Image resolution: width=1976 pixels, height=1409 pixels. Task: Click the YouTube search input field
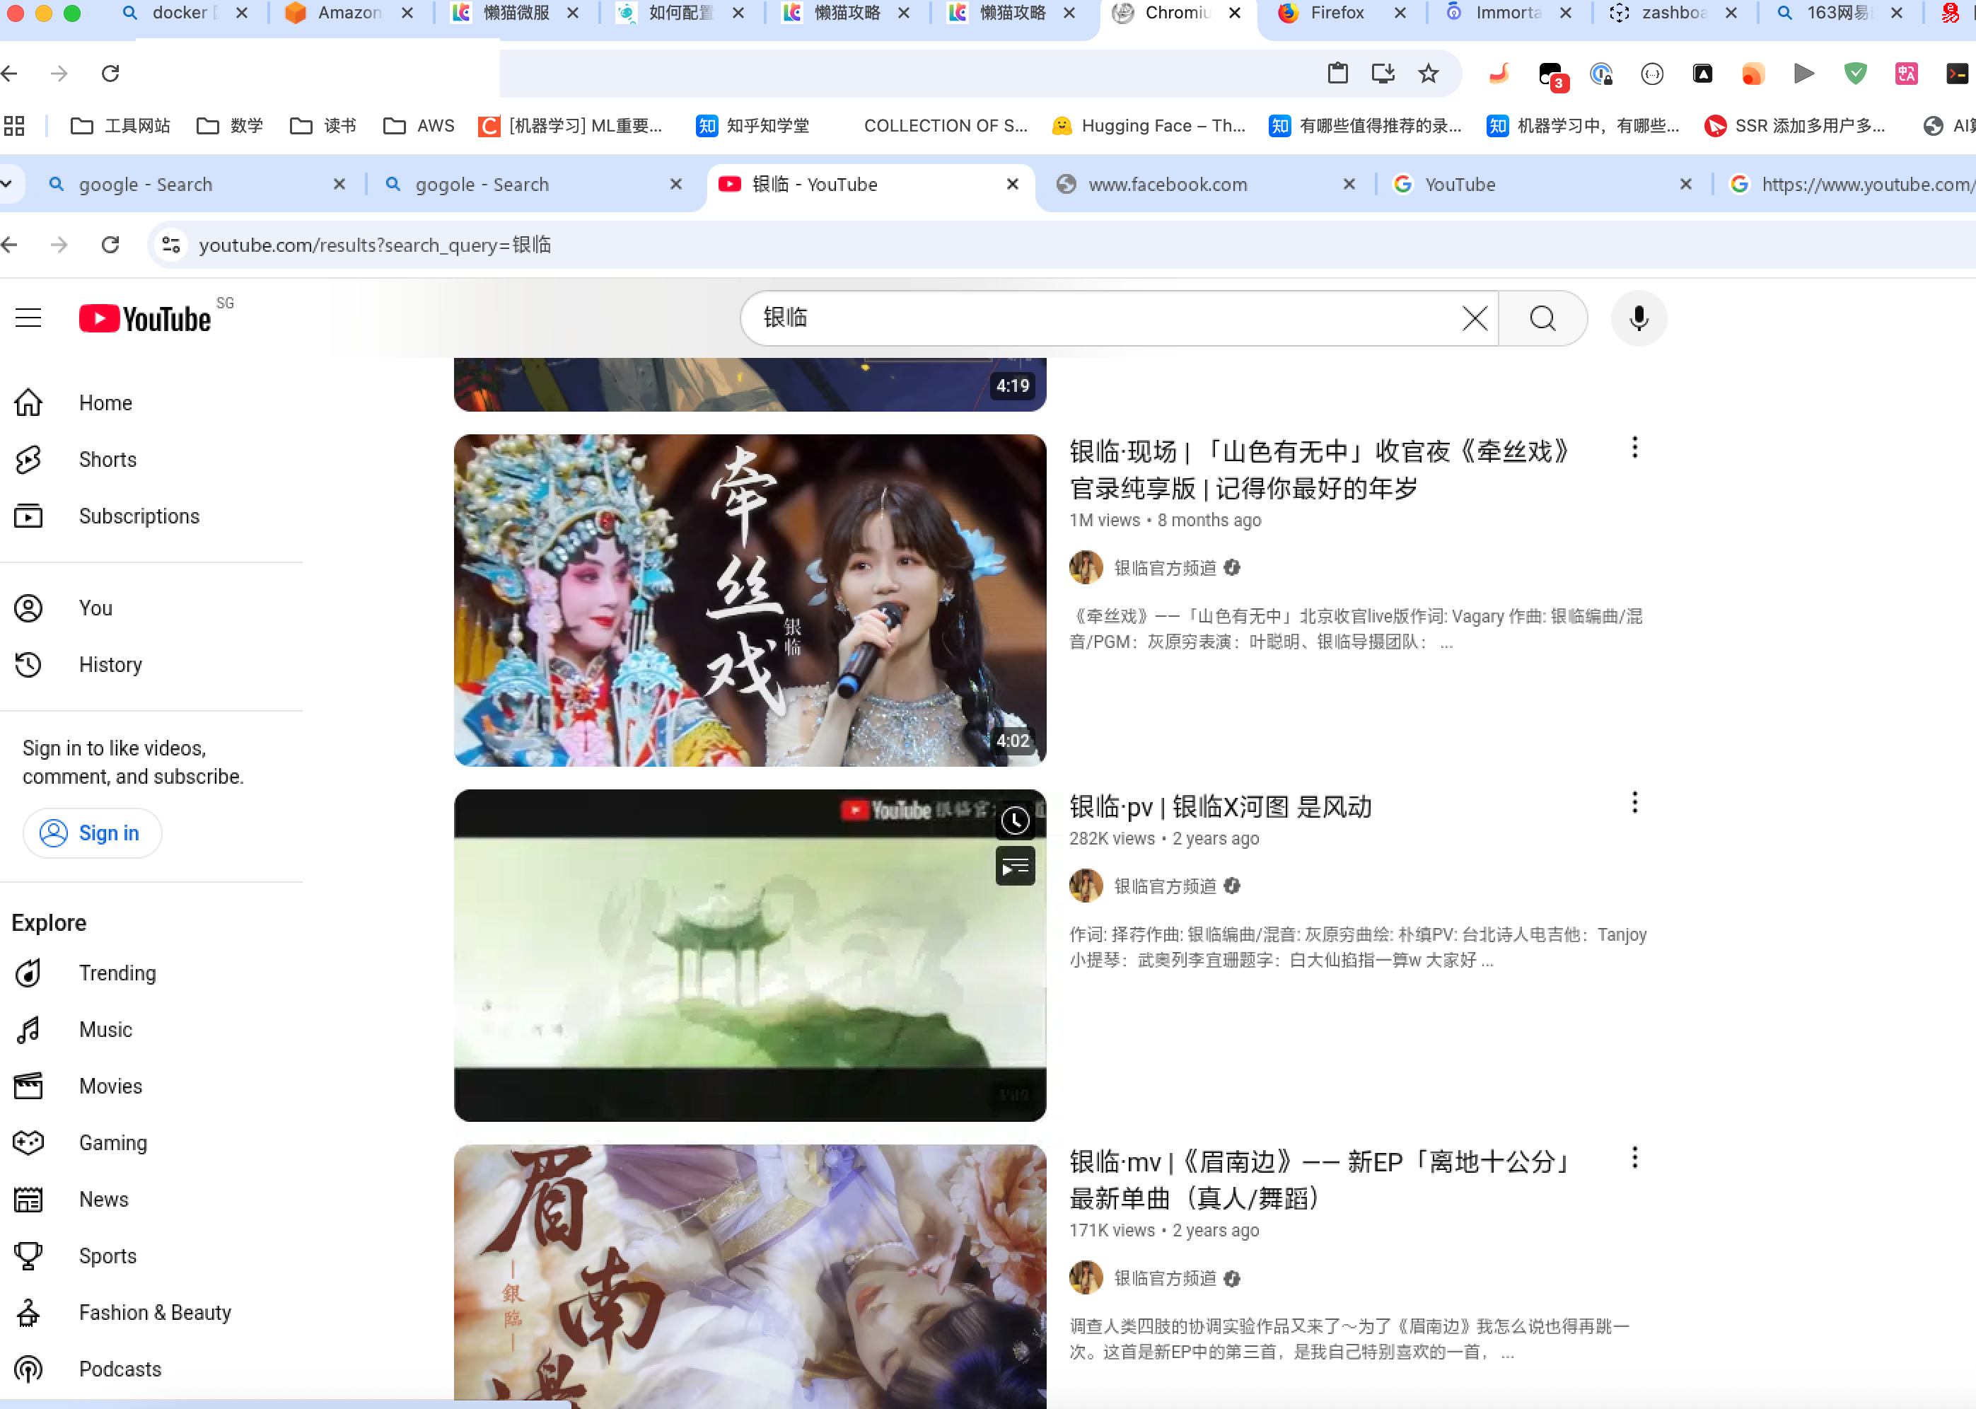[x=1102, y=318]
